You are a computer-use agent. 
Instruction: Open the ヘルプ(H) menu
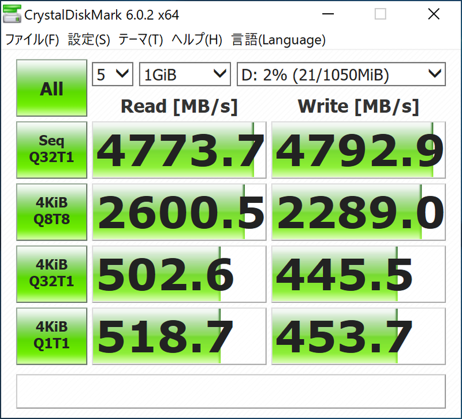[197, 40]
